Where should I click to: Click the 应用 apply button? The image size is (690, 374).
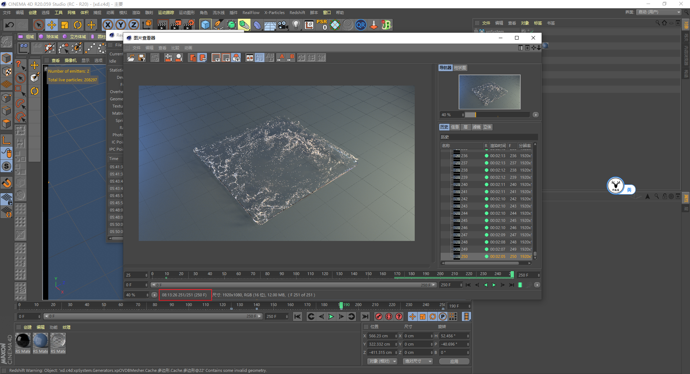pyautogui.click(x=454, y=361)
